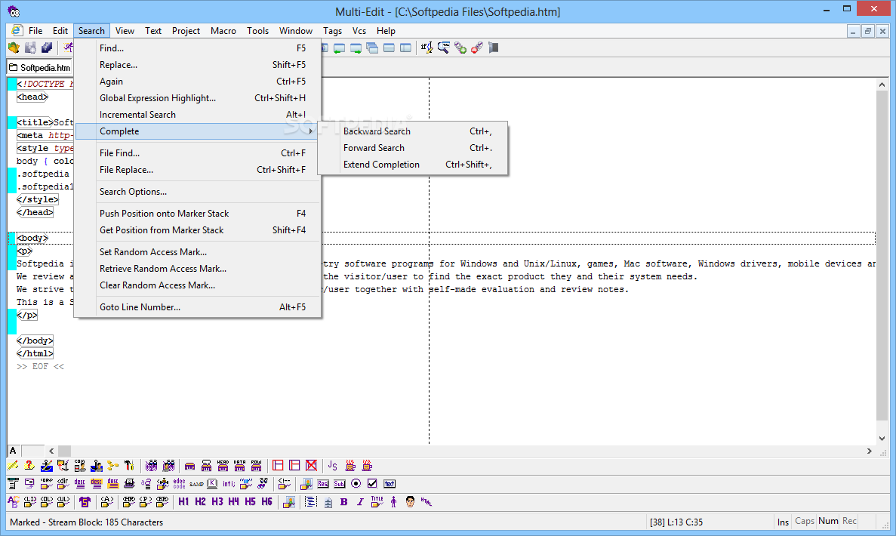Insert HR horizontal rule tag
Image resolution: width=896 pixels, height=536 pixels.
(128, 501)
